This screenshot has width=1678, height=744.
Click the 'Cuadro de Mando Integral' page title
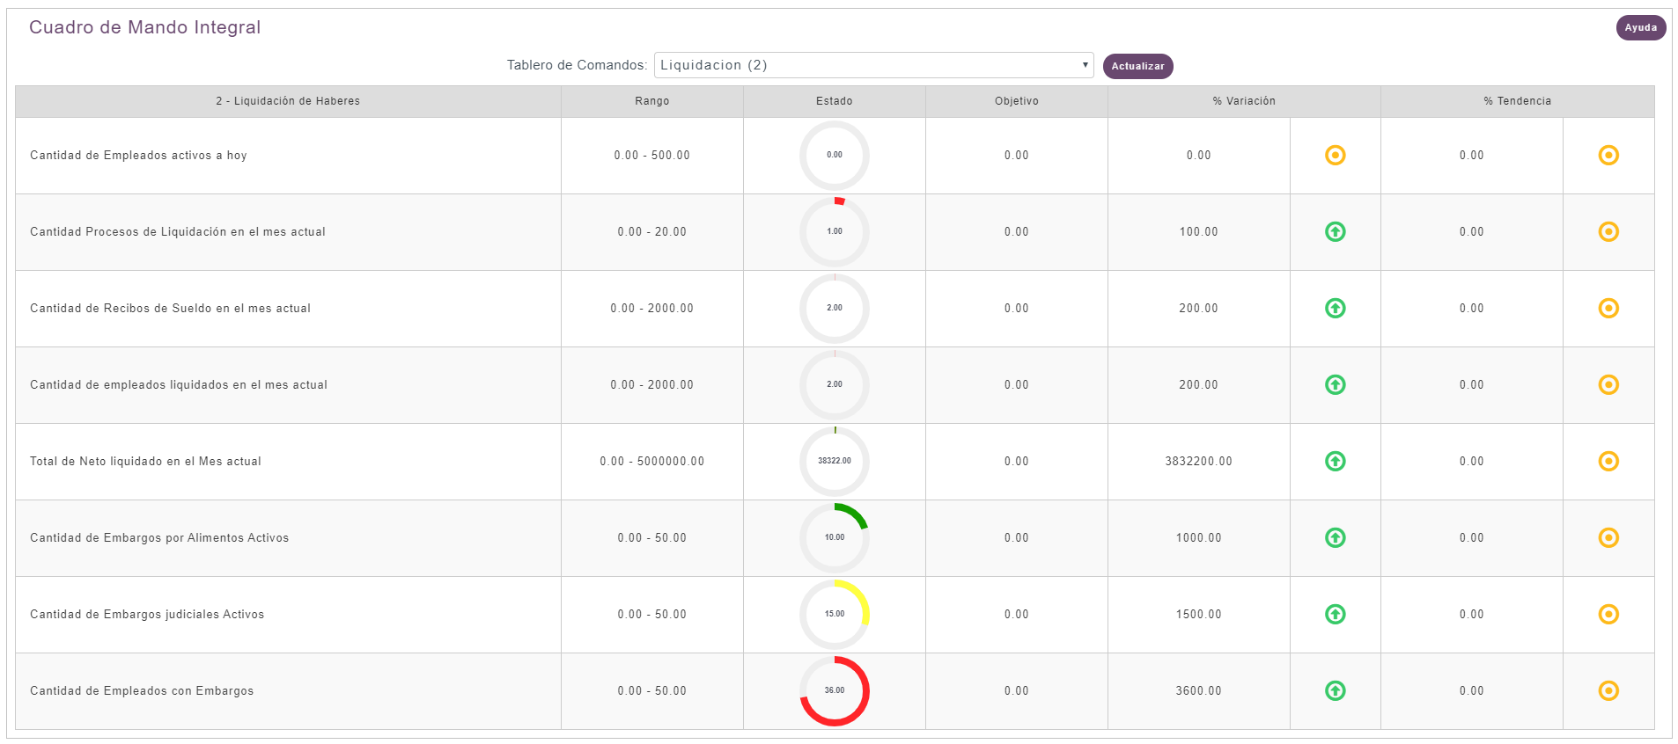pyautogui.click(x=145, y=27)
